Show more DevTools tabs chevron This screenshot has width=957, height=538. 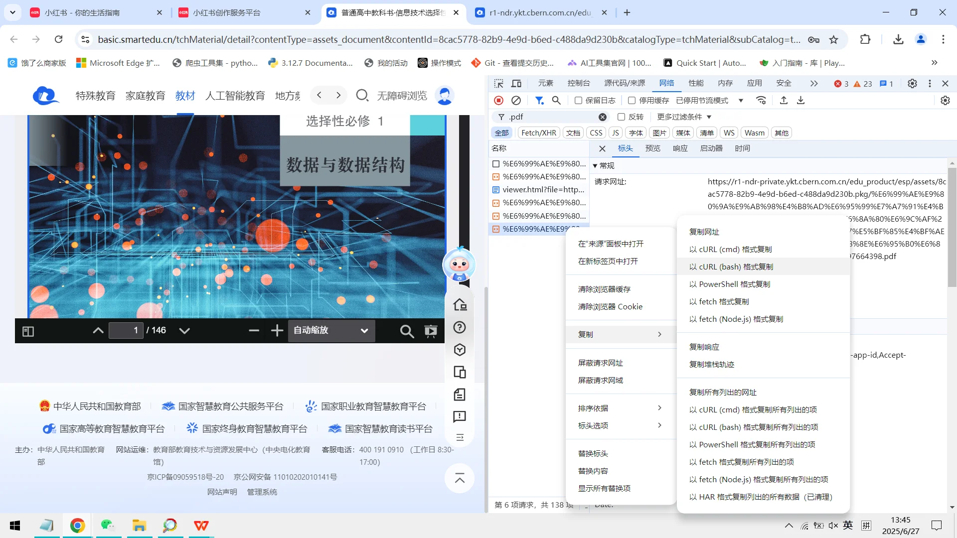[x=814, y=84]
